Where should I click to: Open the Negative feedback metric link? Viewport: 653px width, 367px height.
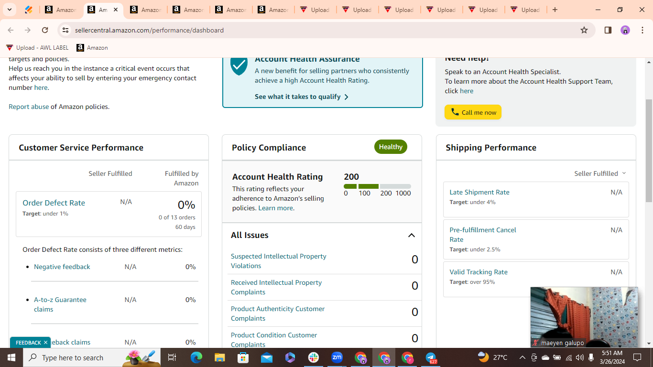pos(62,267)
